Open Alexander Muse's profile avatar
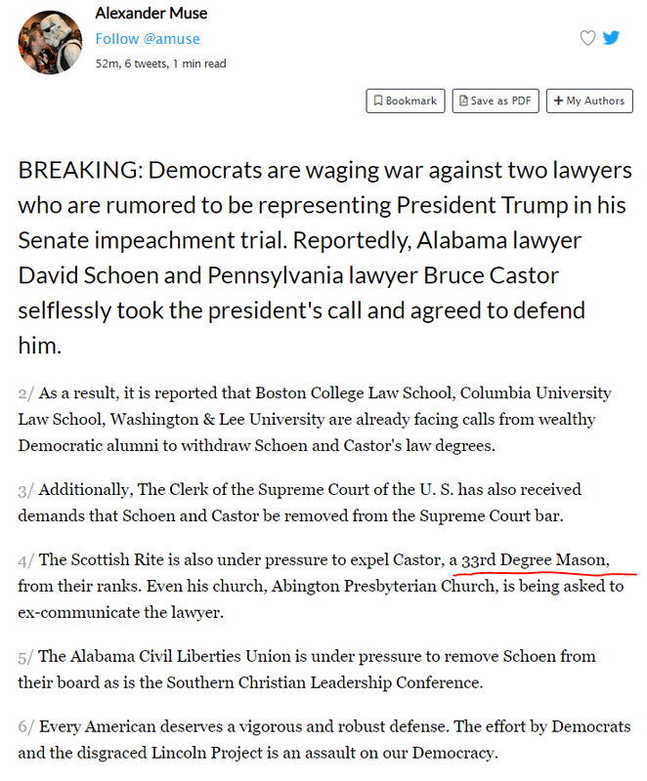The width and height of the screenshot is (647, 781). (x=51, y=42)
